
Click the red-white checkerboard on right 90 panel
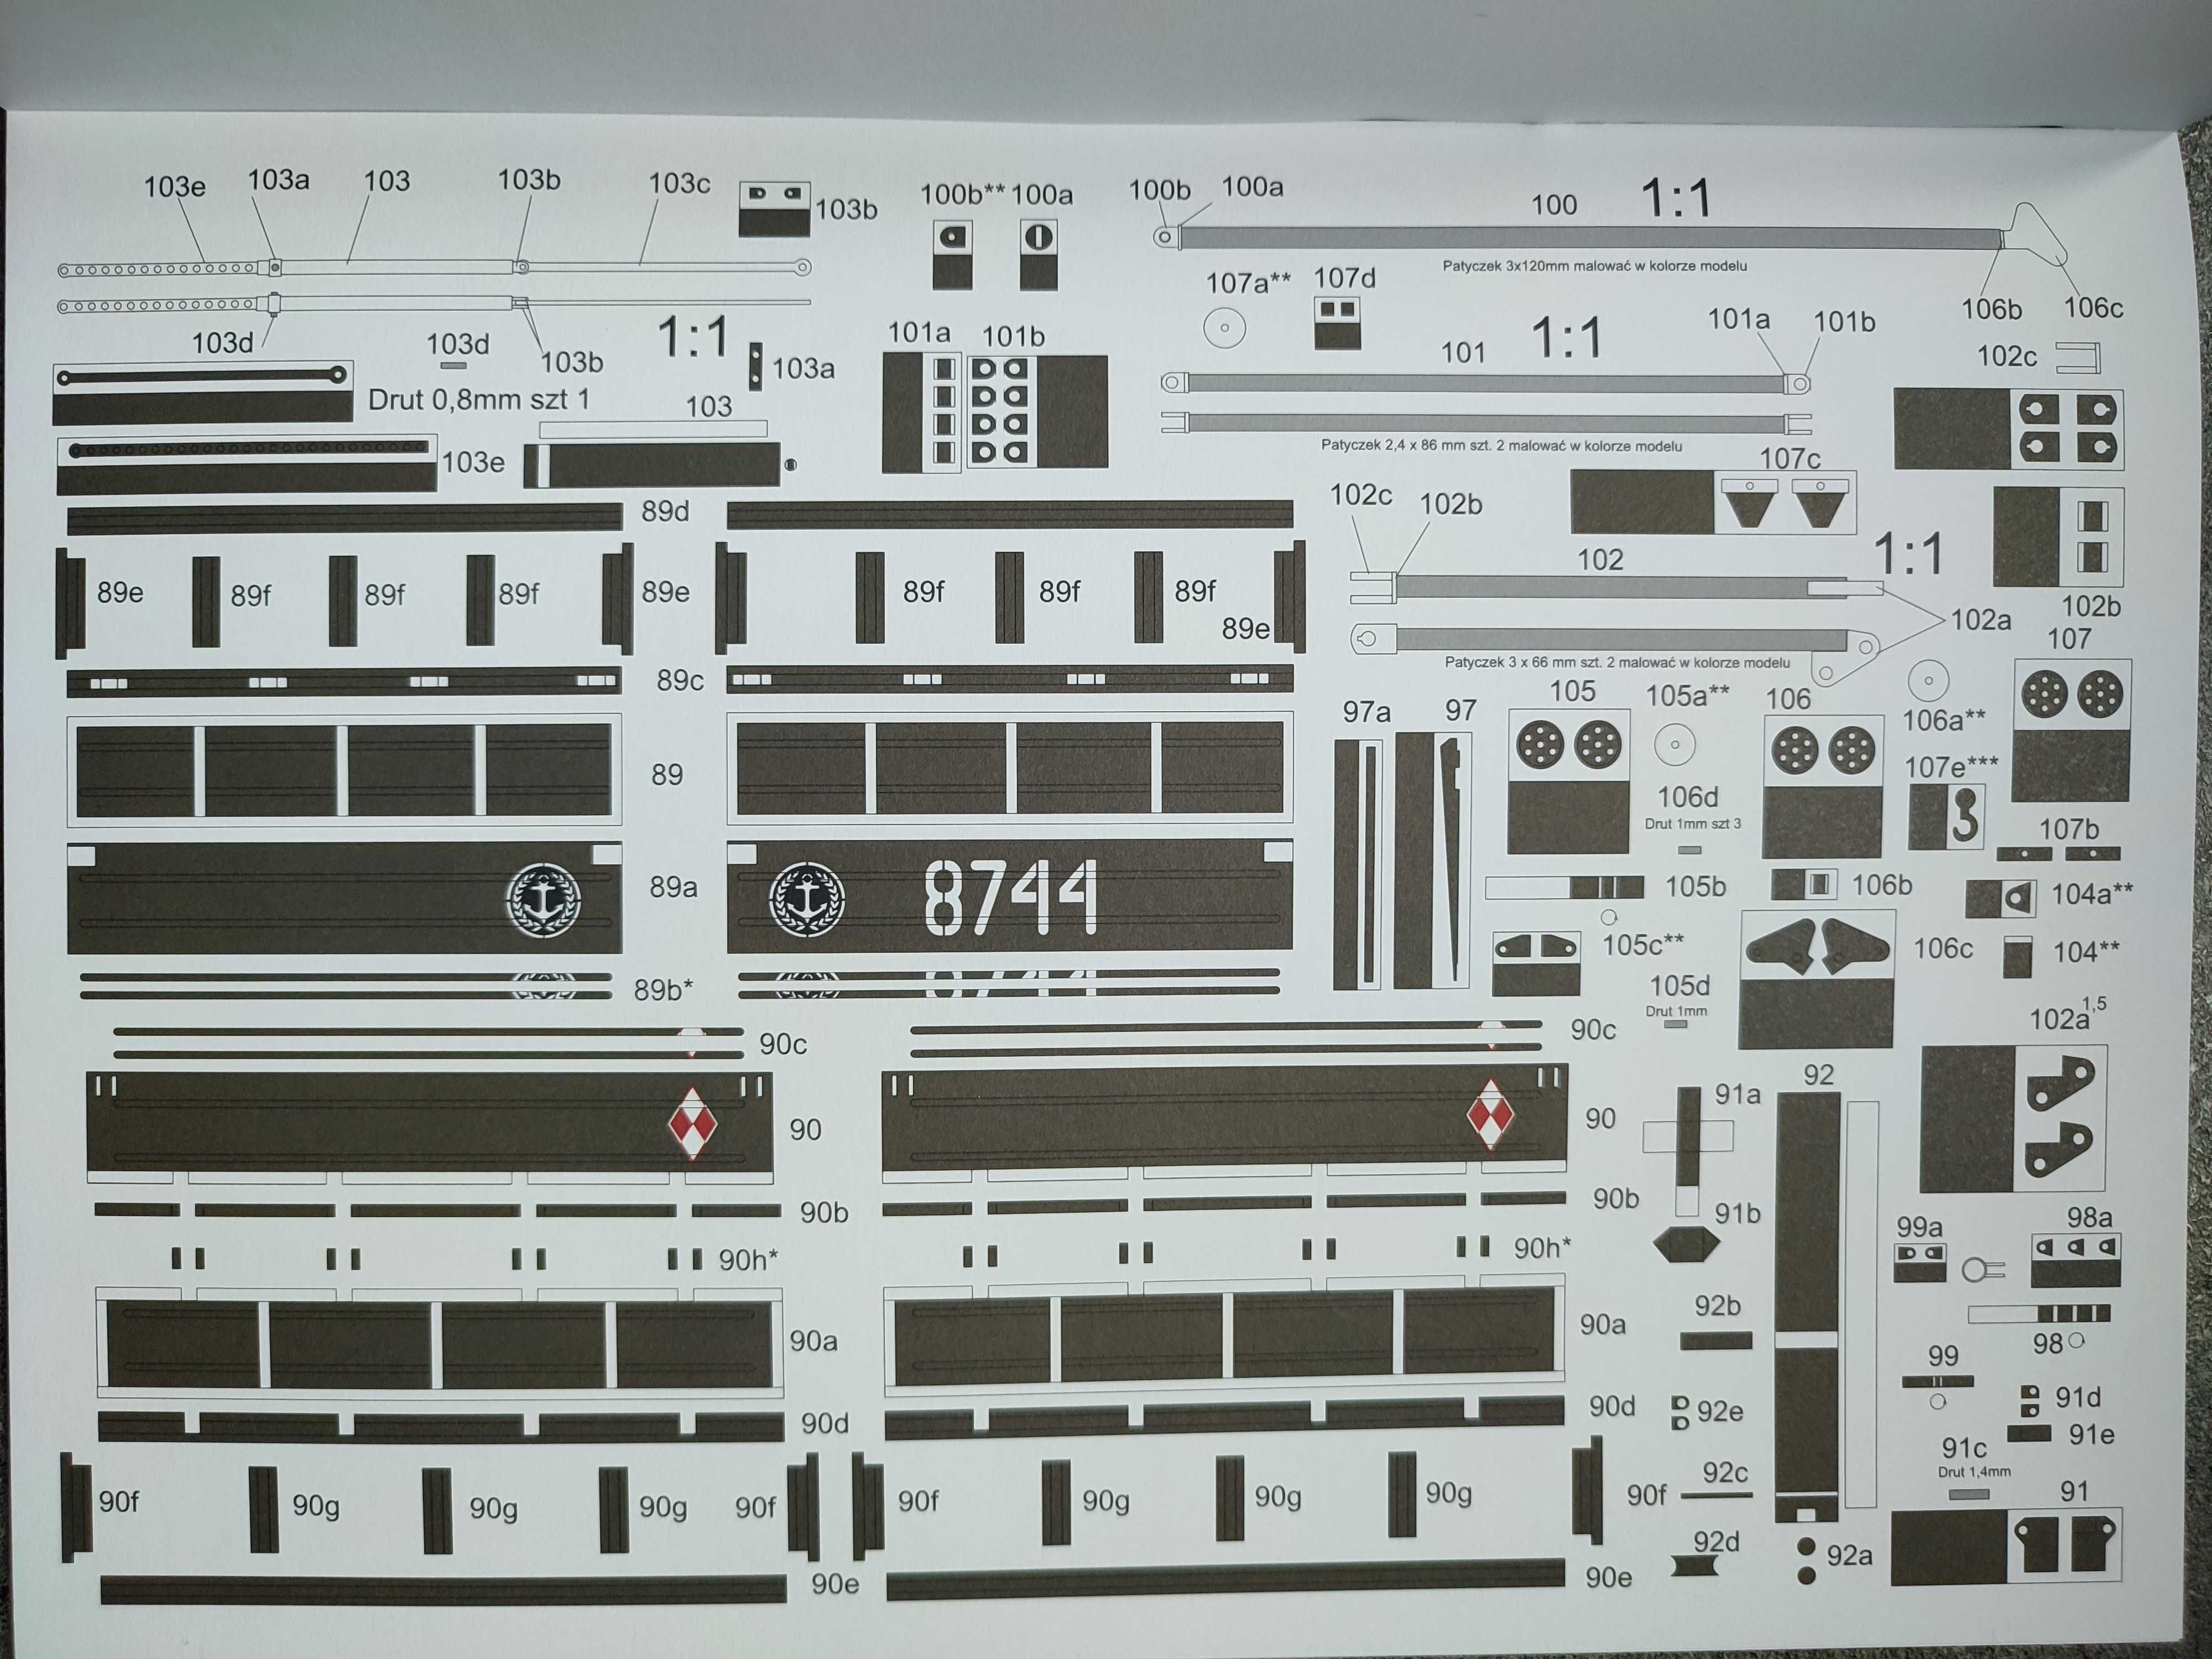pos(1490,1114)
